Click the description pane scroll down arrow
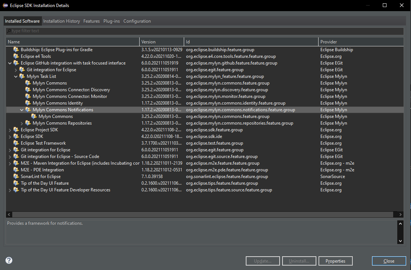This screenshot has width=411, height=270. 400,241
